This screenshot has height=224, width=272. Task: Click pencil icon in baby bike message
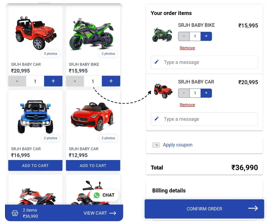pos(157,62)
